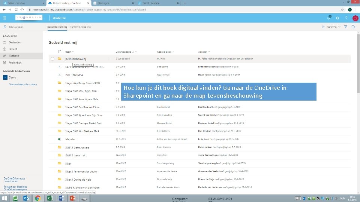Open folder D&P3 Rachelle van der Kroon
This screenshot has width=360, height=202.
tap(82, 187)
